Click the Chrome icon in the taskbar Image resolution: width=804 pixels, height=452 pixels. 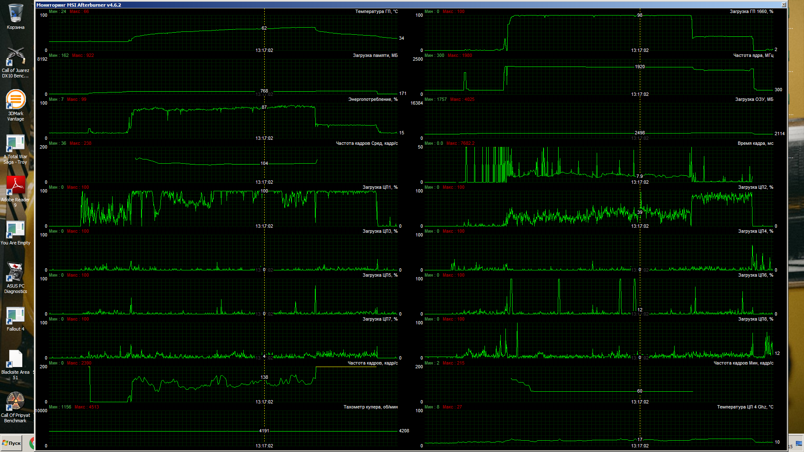coord(32,443)
